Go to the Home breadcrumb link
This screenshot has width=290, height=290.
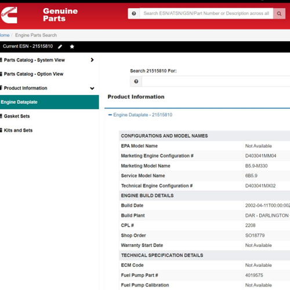tap(5, 35)
